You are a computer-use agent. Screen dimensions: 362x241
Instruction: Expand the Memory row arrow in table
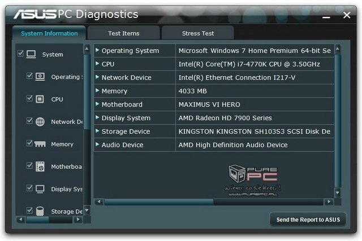[x=97, y=90]
